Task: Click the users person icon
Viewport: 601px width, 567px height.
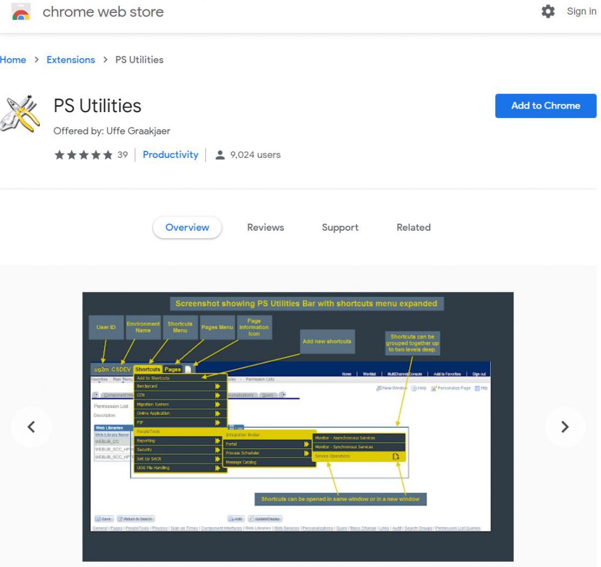Action: click(220, 155)
